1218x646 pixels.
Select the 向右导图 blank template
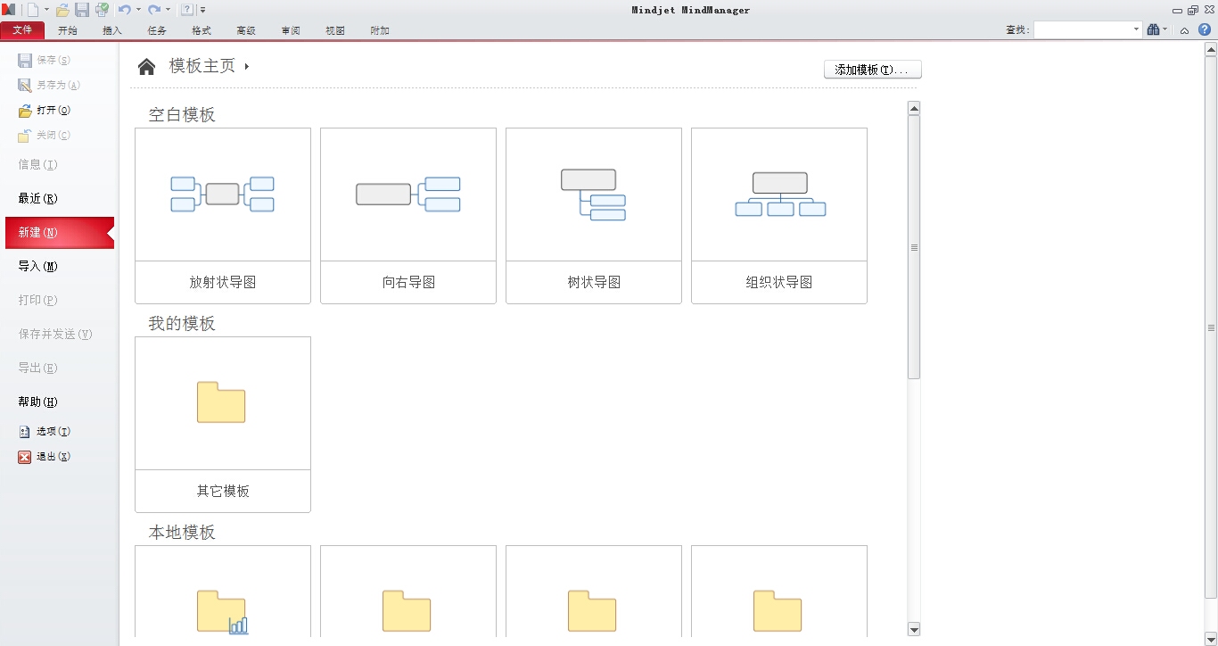coord(408,216)
